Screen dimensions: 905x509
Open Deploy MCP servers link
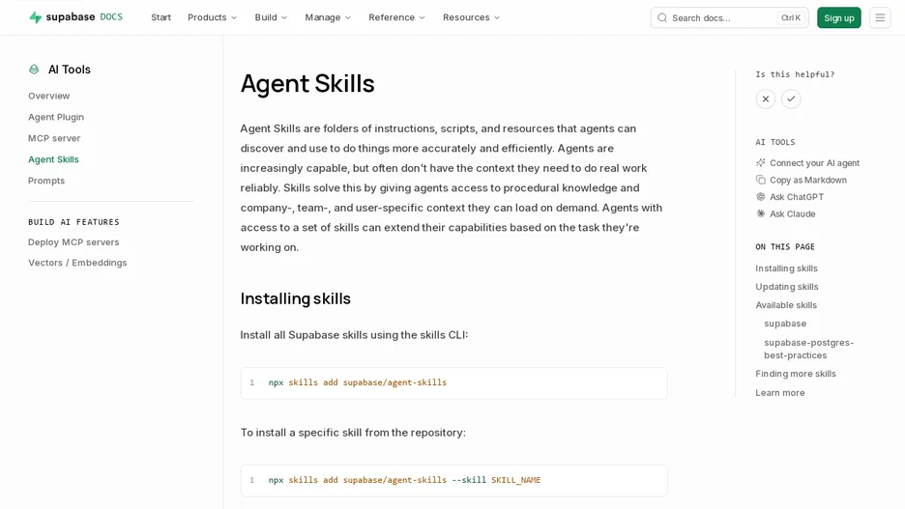click(x=73, y=242)
